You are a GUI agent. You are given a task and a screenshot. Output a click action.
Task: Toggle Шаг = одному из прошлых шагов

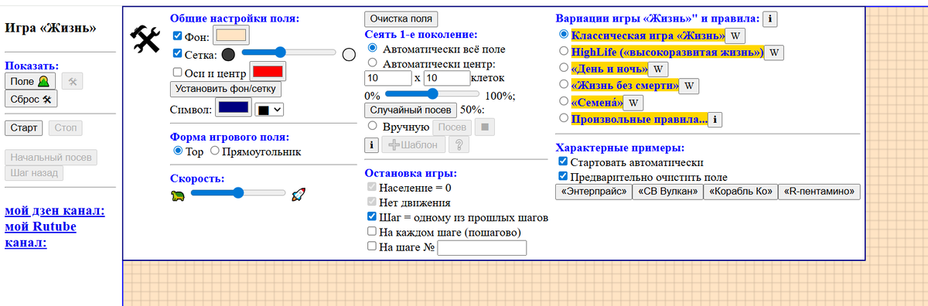coord(372,217)
